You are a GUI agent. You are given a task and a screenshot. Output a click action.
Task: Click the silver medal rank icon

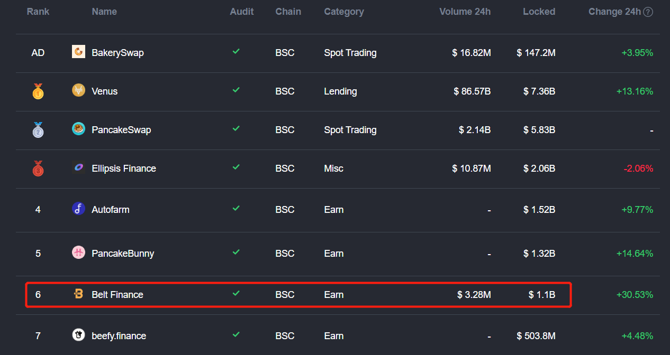tap(38, 130)
